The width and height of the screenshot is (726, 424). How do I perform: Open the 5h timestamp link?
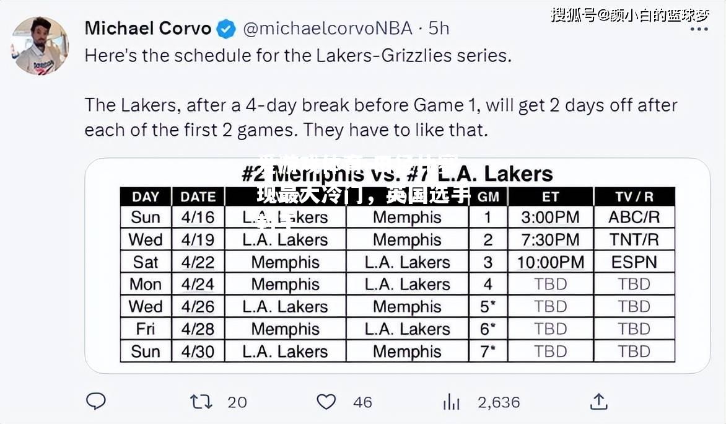[439, 29]
